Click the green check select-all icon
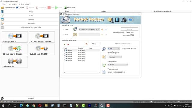This screenshot has height=108, width=192. [65, 44]
